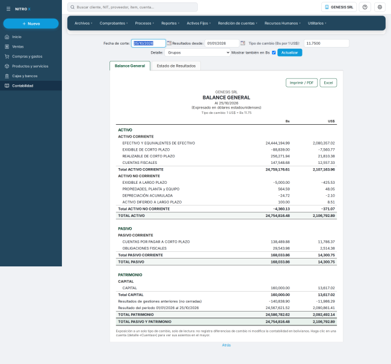This screenshot has width=391, height=364.
Task: Click the TOTAL PATRIMONIO row label
Action: [136, 315]
